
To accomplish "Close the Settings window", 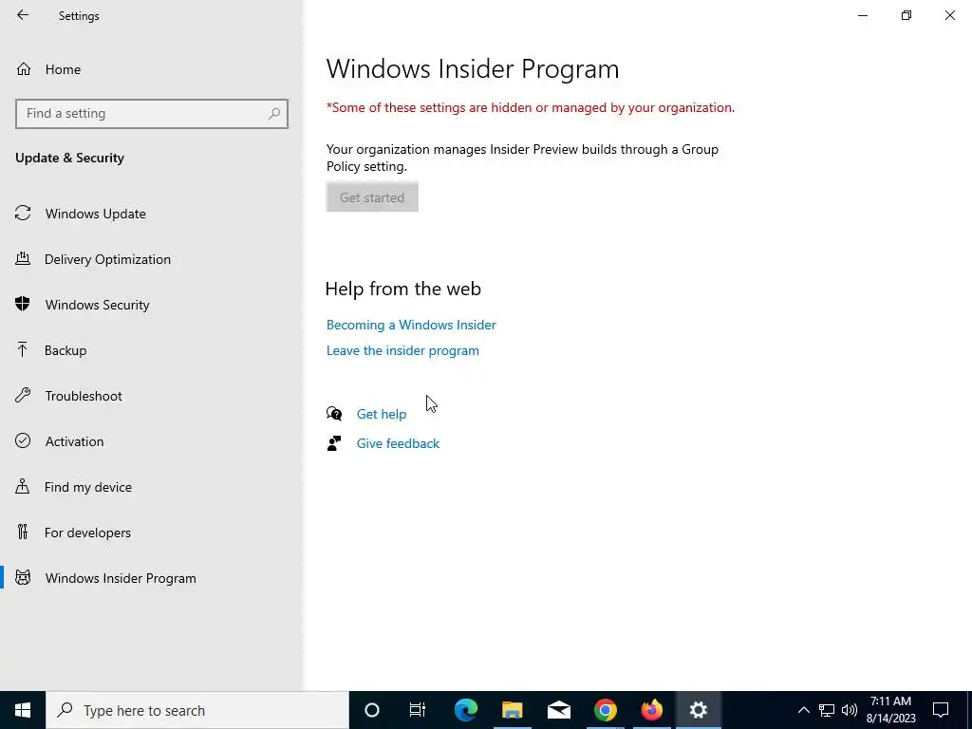I will coord(949,15).
